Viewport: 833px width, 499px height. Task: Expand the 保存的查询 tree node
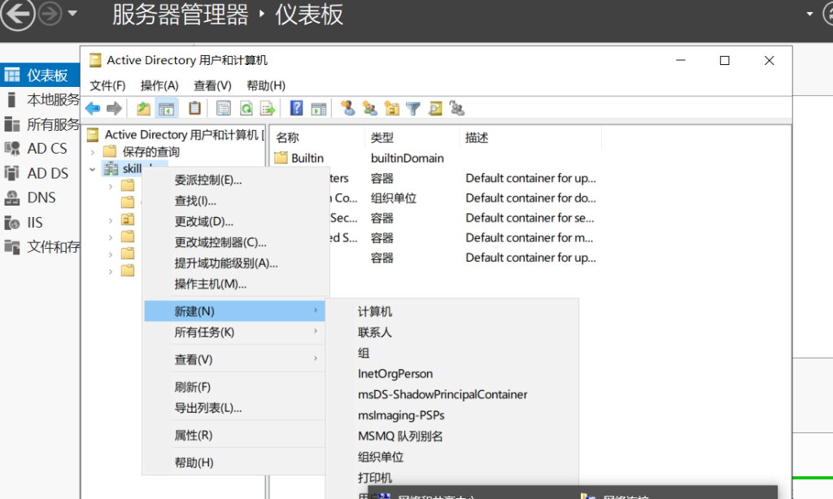click(93, 152)
